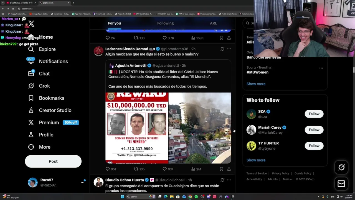Open Explore from the sidebar
The width and height of the screenshot is (355, 200).
pos(42,49)
